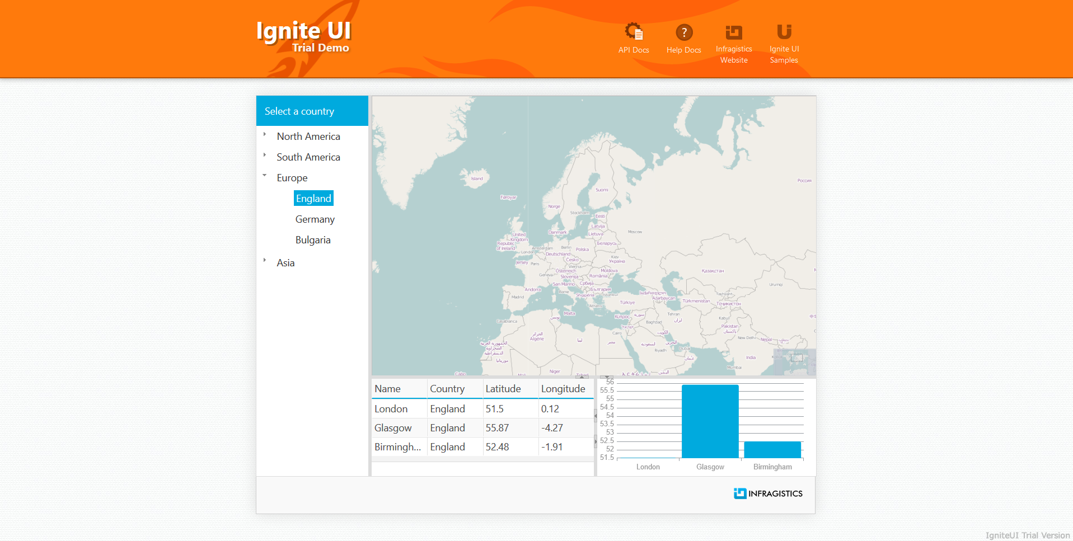Expand the Asia node arrow
Viewport: 1073px width, 541px height.
[x=265, y=260]
